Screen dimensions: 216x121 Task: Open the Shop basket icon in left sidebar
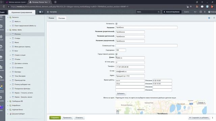coord(1,37)
